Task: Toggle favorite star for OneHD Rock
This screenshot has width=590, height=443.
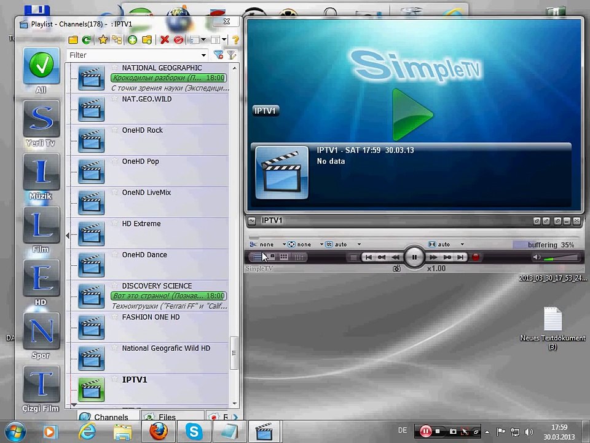Action: point(115,130)
